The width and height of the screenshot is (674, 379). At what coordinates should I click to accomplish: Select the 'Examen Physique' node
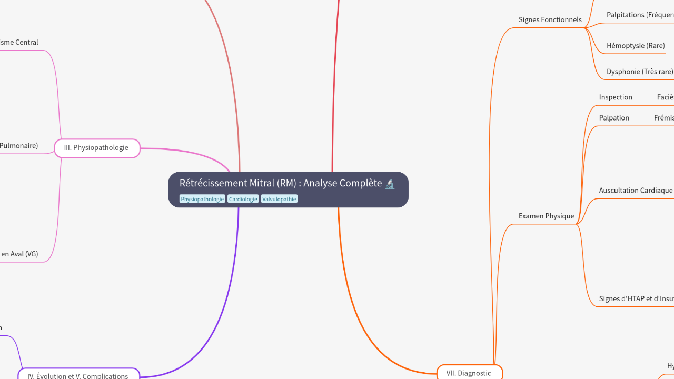tap(546, 216)
